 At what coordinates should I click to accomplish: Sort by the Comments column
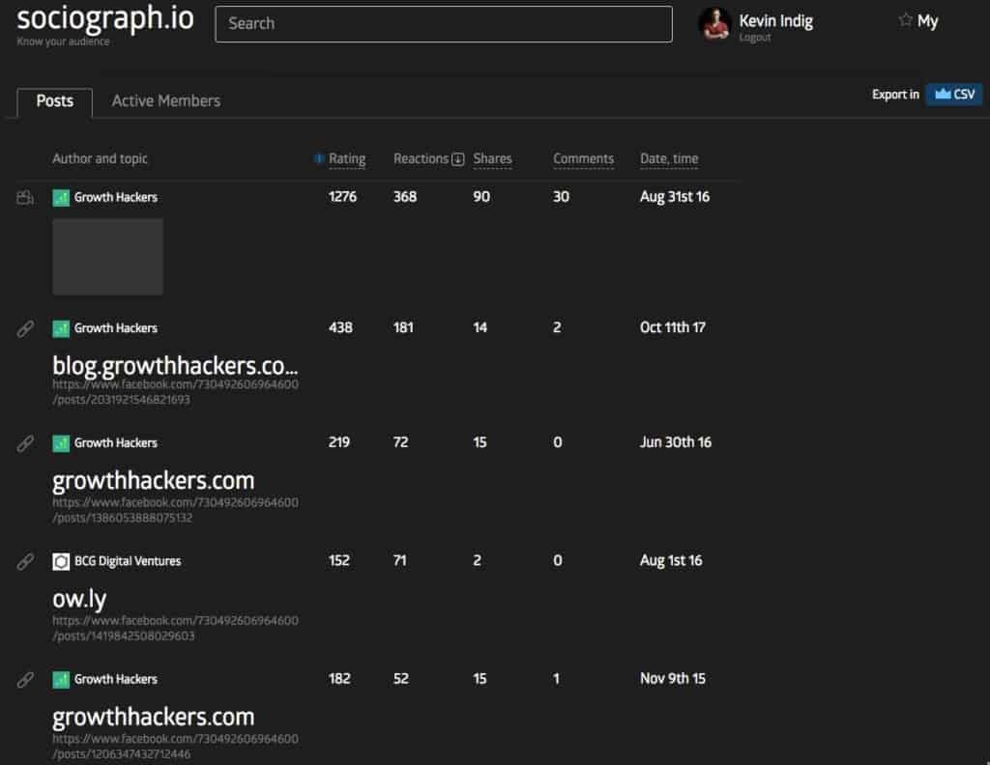pyautogui.click(x=583, y=159)
